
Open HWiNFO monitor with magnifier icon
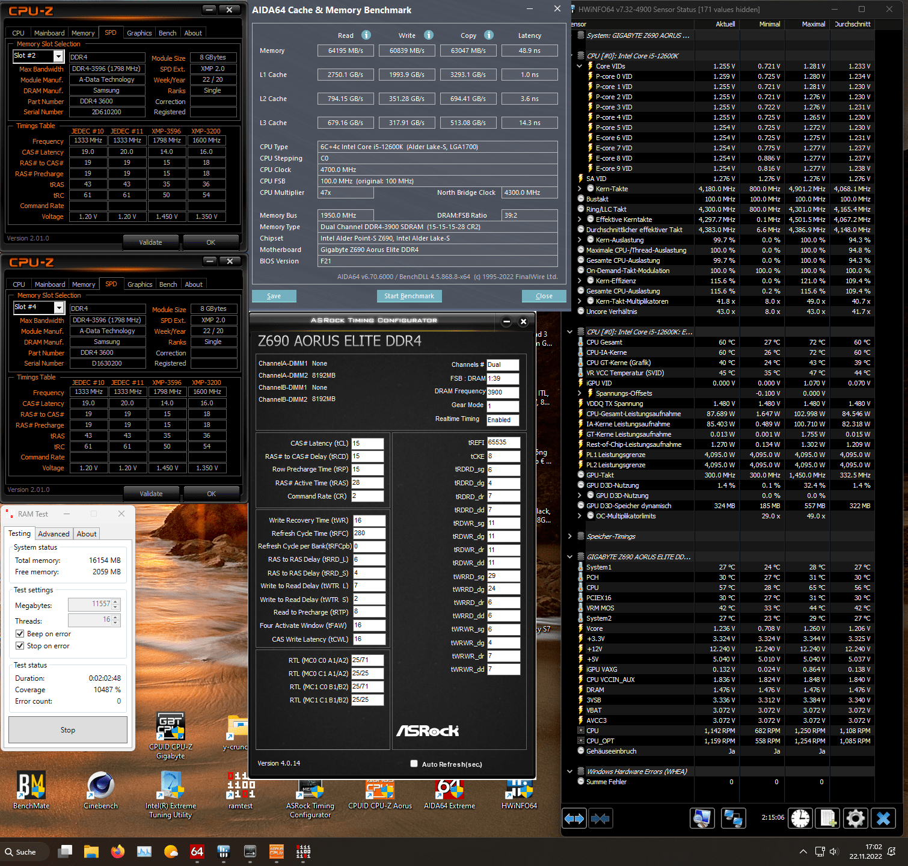point(702,818)
